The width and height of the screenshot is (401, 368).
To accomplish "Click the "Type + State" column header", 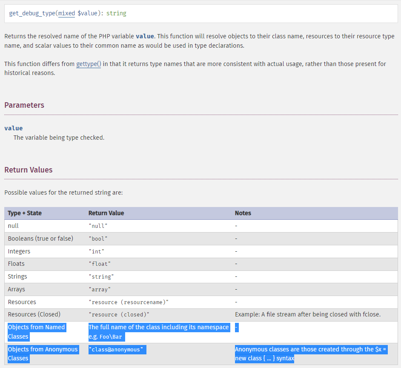I will [x=25, y=213].
